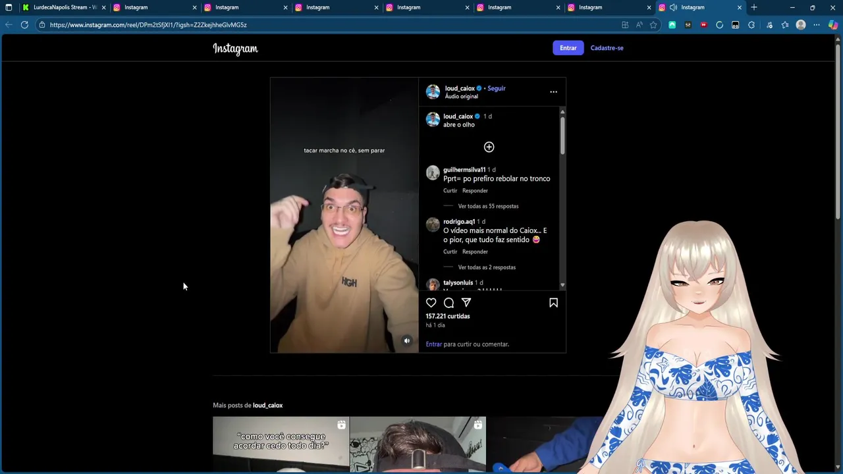The image size is (843, 474).
Task: Open rodrigo.aq1 username link
Action: [x=459, y=222]
